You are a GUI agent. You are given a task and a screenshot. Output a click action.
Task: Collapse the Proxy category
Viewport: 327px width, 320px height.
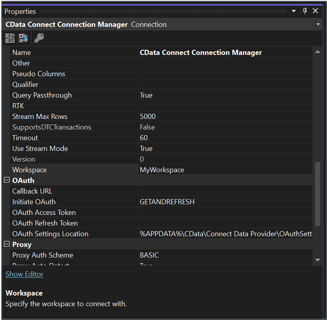[x=6, y=244]
